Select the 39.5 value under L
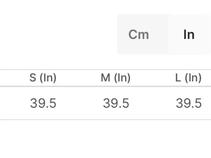211x158 pixels. pyautogui.click(x=189, y=103)
